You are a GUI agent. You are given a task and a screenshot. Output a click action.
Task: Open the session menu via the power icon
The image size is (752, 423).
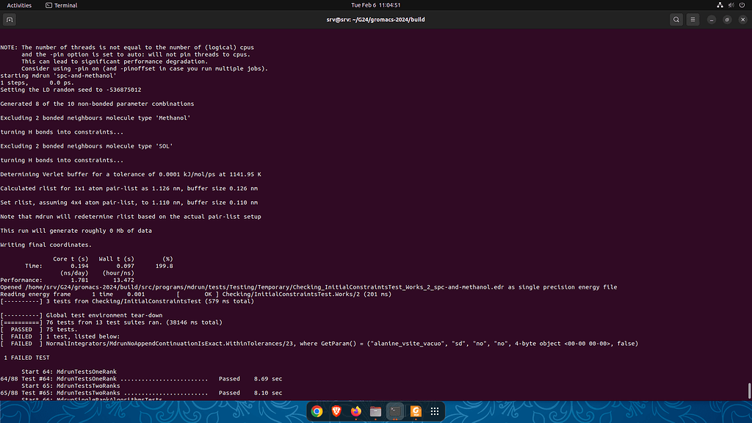tap(741, 5)
